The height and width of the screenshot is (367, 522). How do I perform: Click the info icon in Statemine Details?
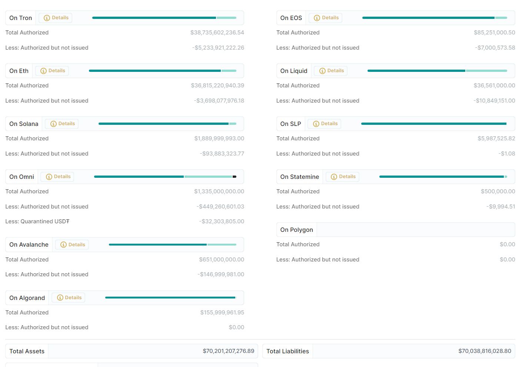click(x=334, y=177)
